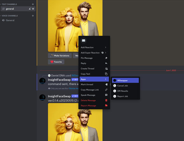Click hash icon of general channel

point(3,9)
